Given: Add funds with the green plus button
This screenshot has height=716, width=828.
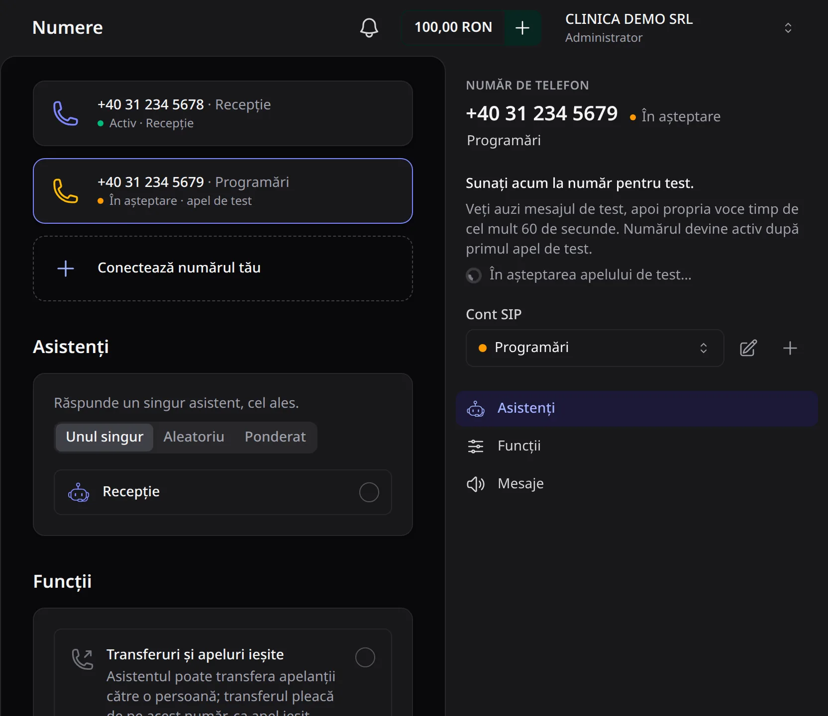Looking at the screenshot, I should pos(522,28).
